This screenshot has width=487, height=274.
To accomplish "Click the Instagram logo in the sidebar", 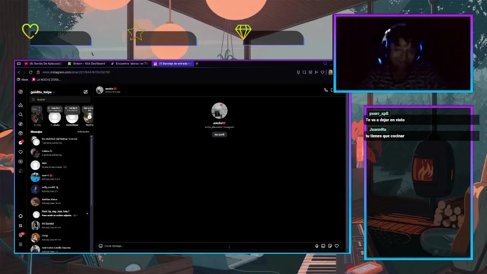I will pyautogui.click(x=21, y=92).
